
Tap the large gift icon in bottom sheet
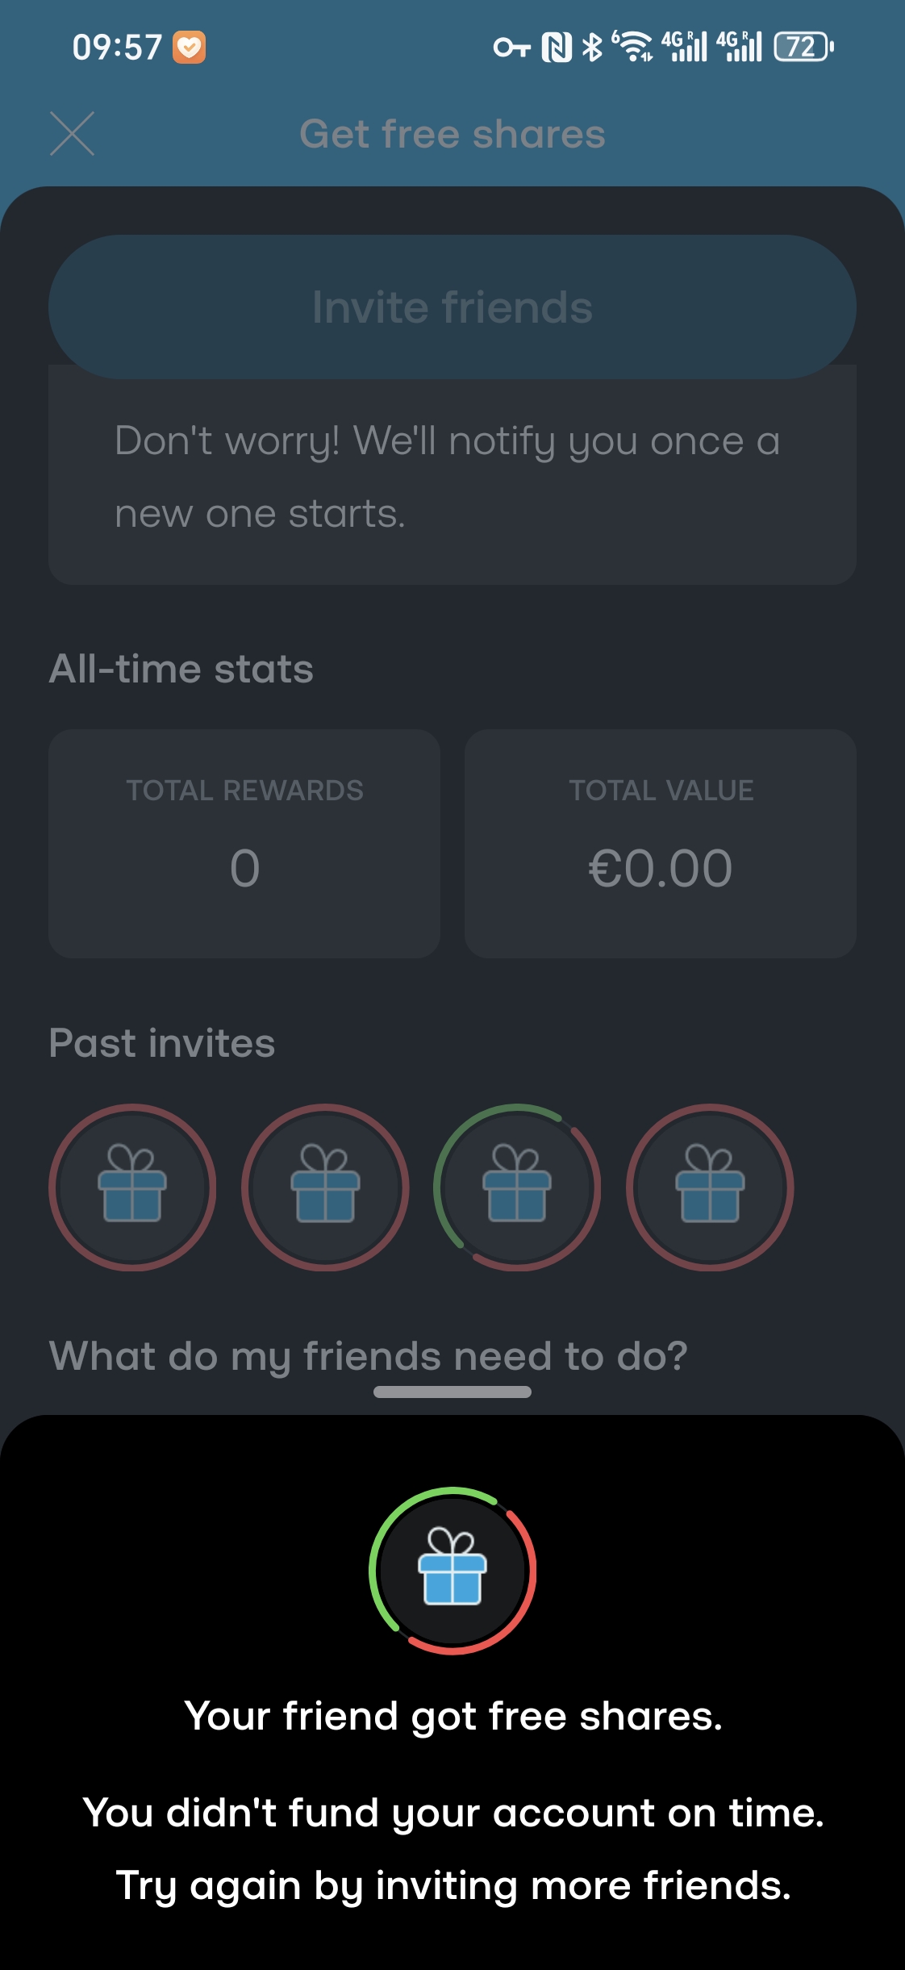(x=452, y=1571)
